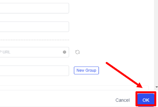Click the blue-outlined New Group label
158x107 pixels.
click(86, 70)
